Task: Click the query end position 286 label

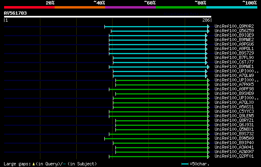Action: [206, 20]
